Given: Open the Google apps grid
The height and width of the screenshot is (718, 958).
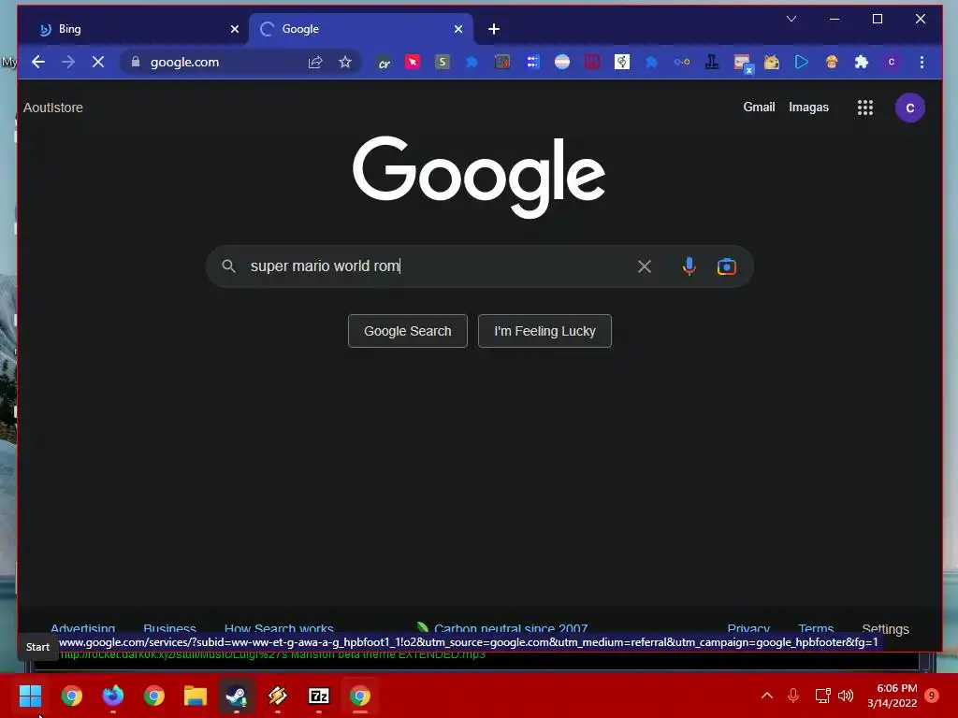Looking at the screenshot, I should click(865, 108).
